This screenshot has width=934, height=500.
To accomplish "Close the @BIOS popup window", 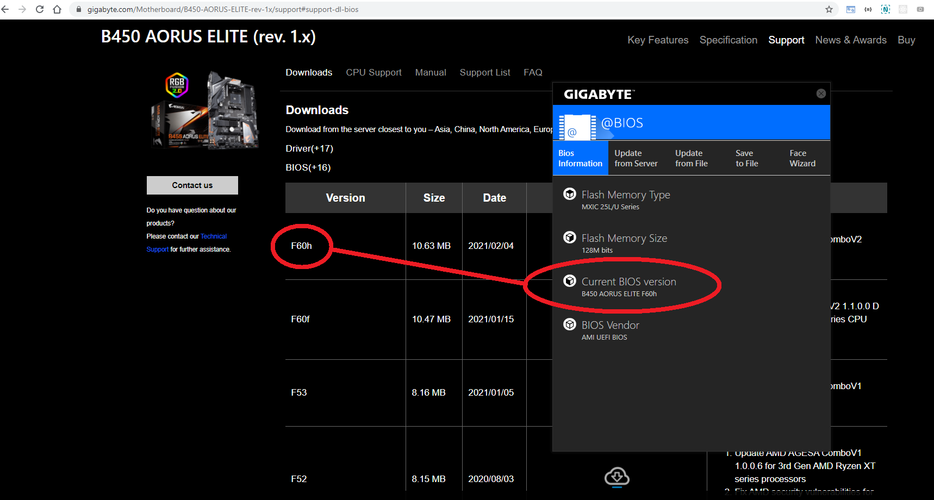I will coord(821,93).
